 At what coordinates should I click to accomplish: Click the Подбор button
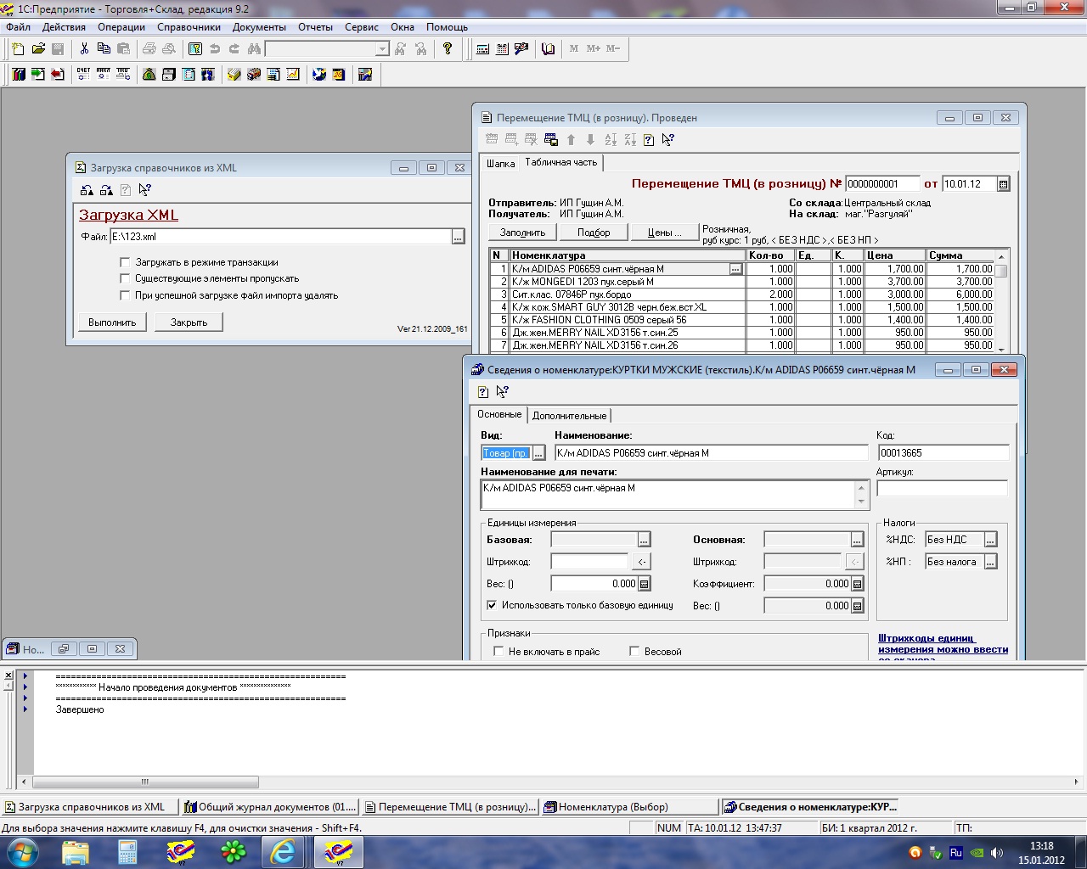[594, 233]
